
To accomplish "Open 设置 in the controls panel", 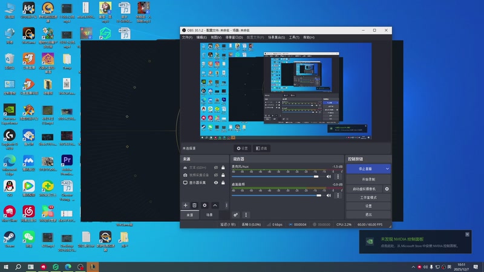I will coord(368,206).
